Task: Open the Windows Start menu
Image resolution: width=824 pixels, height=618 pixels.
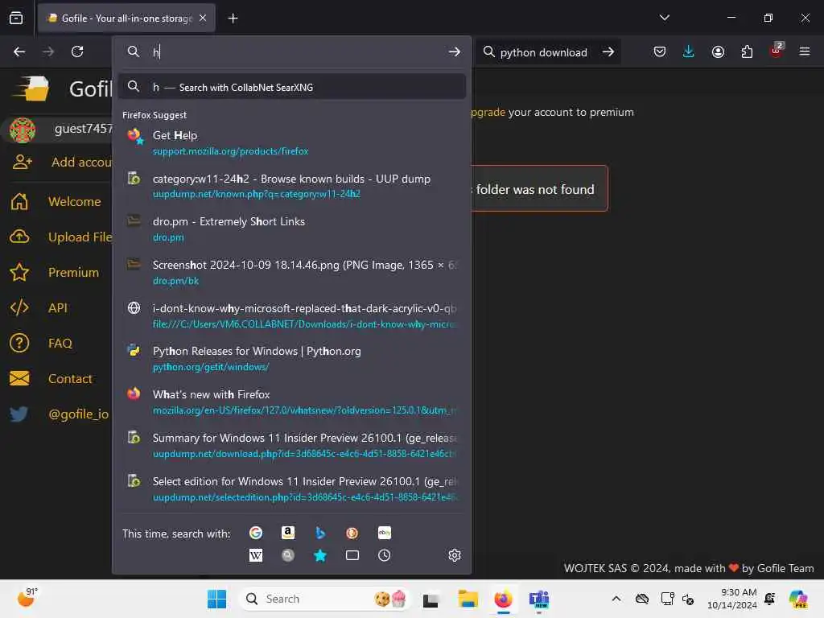Action: pos(216,599)
